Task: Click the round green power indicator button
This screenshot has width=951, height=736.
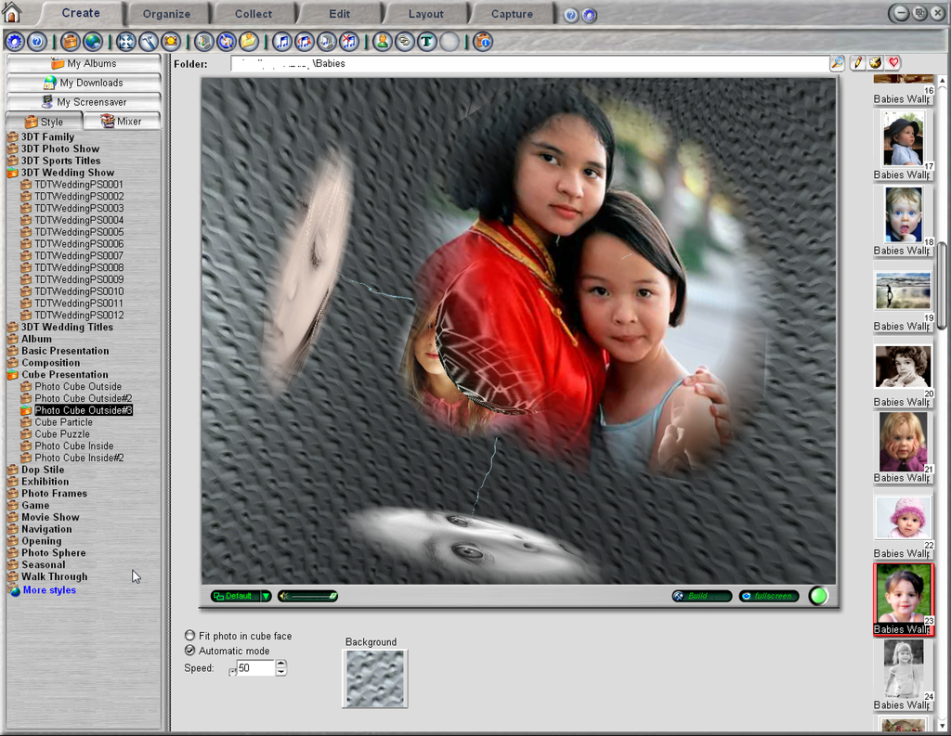Action: 818,596
